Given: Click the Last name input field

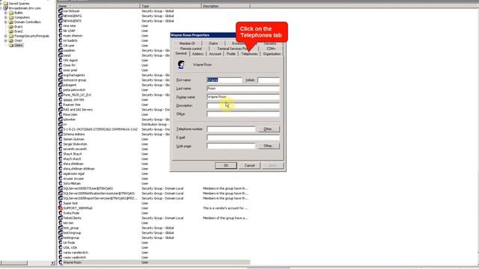Looking at the screenshot, I should 242,88.
